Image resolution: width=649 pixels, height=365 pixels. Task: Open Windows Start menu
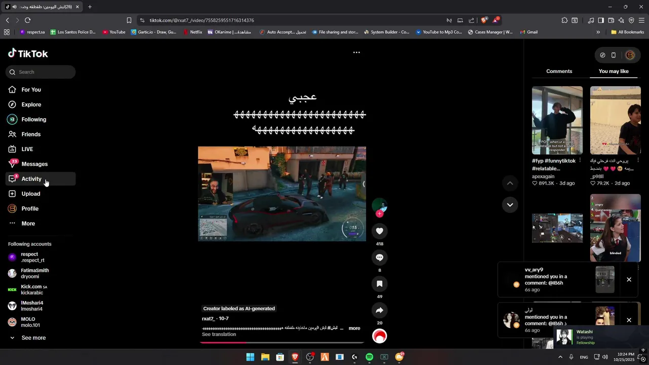pyautogui.click(x=250, y=357)
